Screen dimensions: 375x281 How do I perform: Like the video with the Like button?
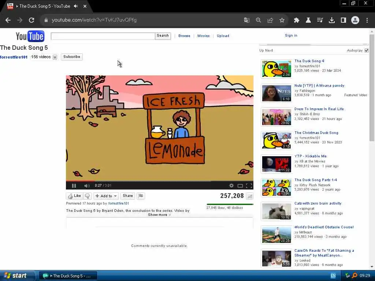point(75,196)
